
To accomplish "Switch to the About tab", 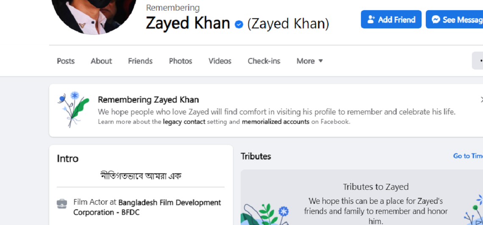I will [101, 61].
